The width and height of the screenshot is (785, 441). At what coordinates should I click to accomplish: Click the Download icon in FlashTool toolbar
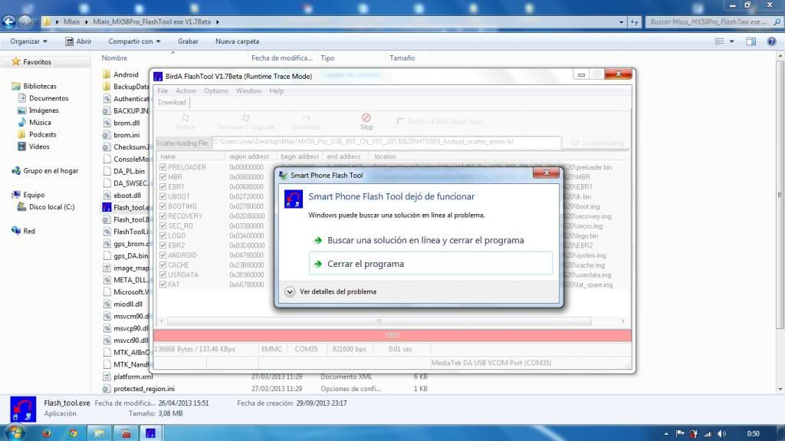(x=306, y=120)
